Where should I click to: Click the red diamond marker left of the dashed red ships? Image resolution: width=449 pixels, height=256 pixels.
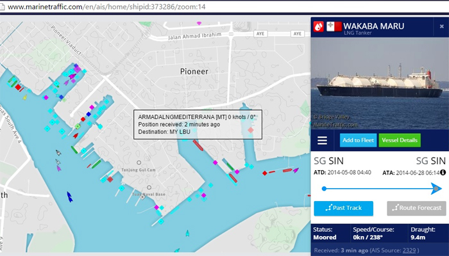pyautogui.click(x=265, y=173)
